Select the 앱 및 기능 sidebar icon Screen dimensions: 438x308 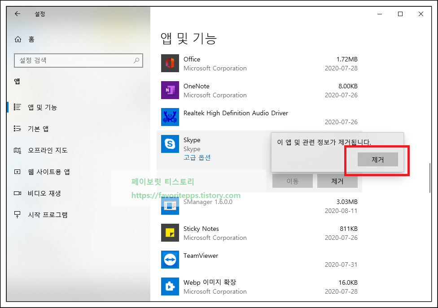coord(18,107)
